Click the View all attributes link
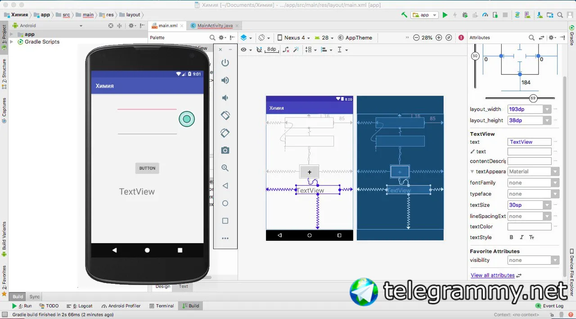Viewport: 576px width, 319px height. (x=493, y=275)
